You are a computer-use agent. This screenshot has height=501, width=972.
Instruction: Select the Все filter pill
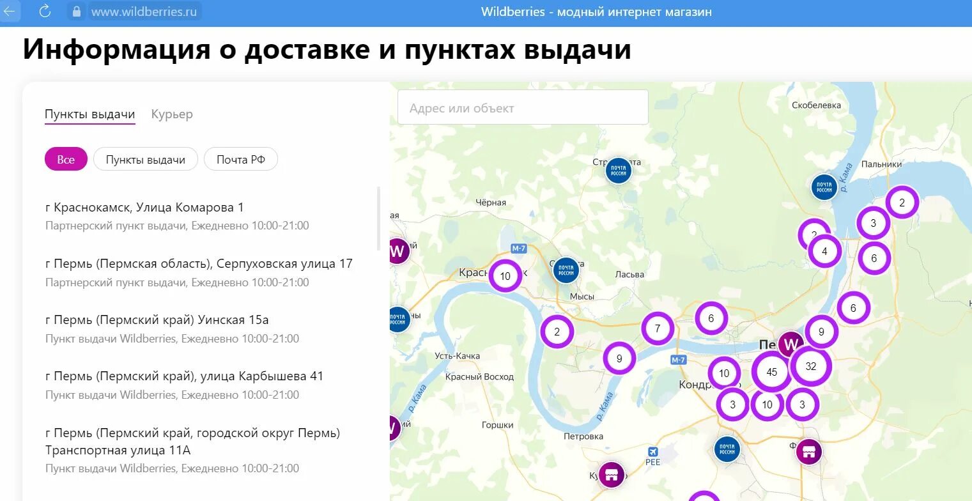[x=66, y=159]
